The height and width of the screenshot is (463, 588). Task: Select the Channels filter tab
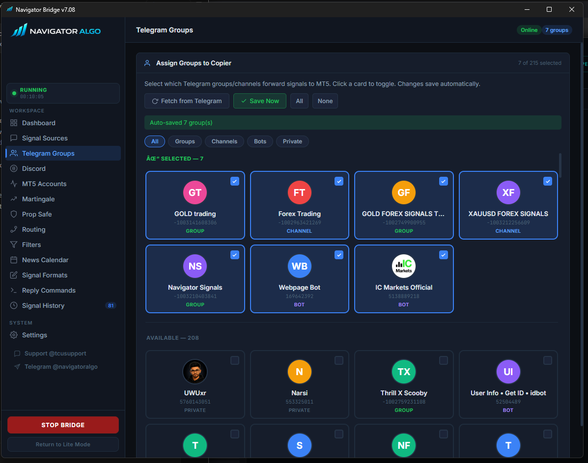point(224,141)
